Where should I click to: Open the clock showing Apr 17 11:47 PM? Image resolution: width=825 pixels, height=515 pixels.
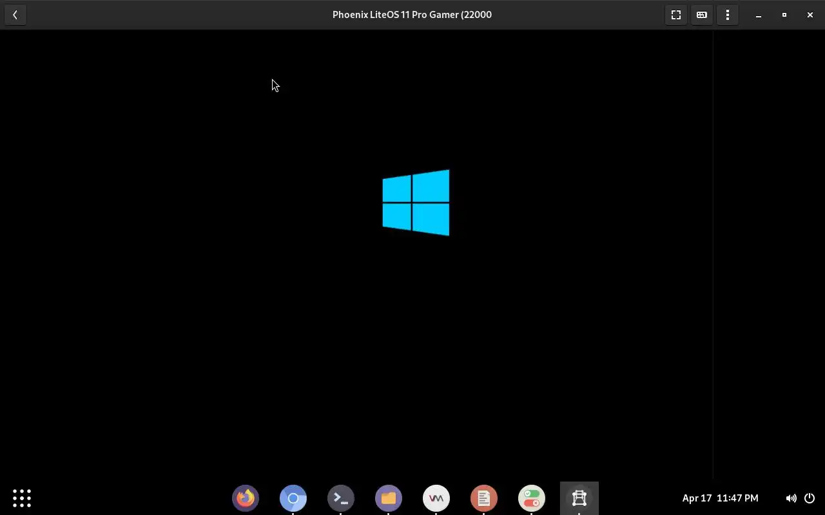[x=720, y=498]
